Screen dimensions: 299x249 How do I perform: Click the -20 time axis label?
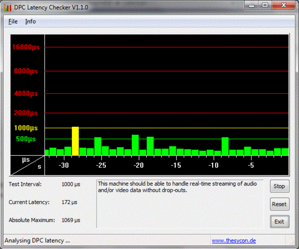point(139,165)
